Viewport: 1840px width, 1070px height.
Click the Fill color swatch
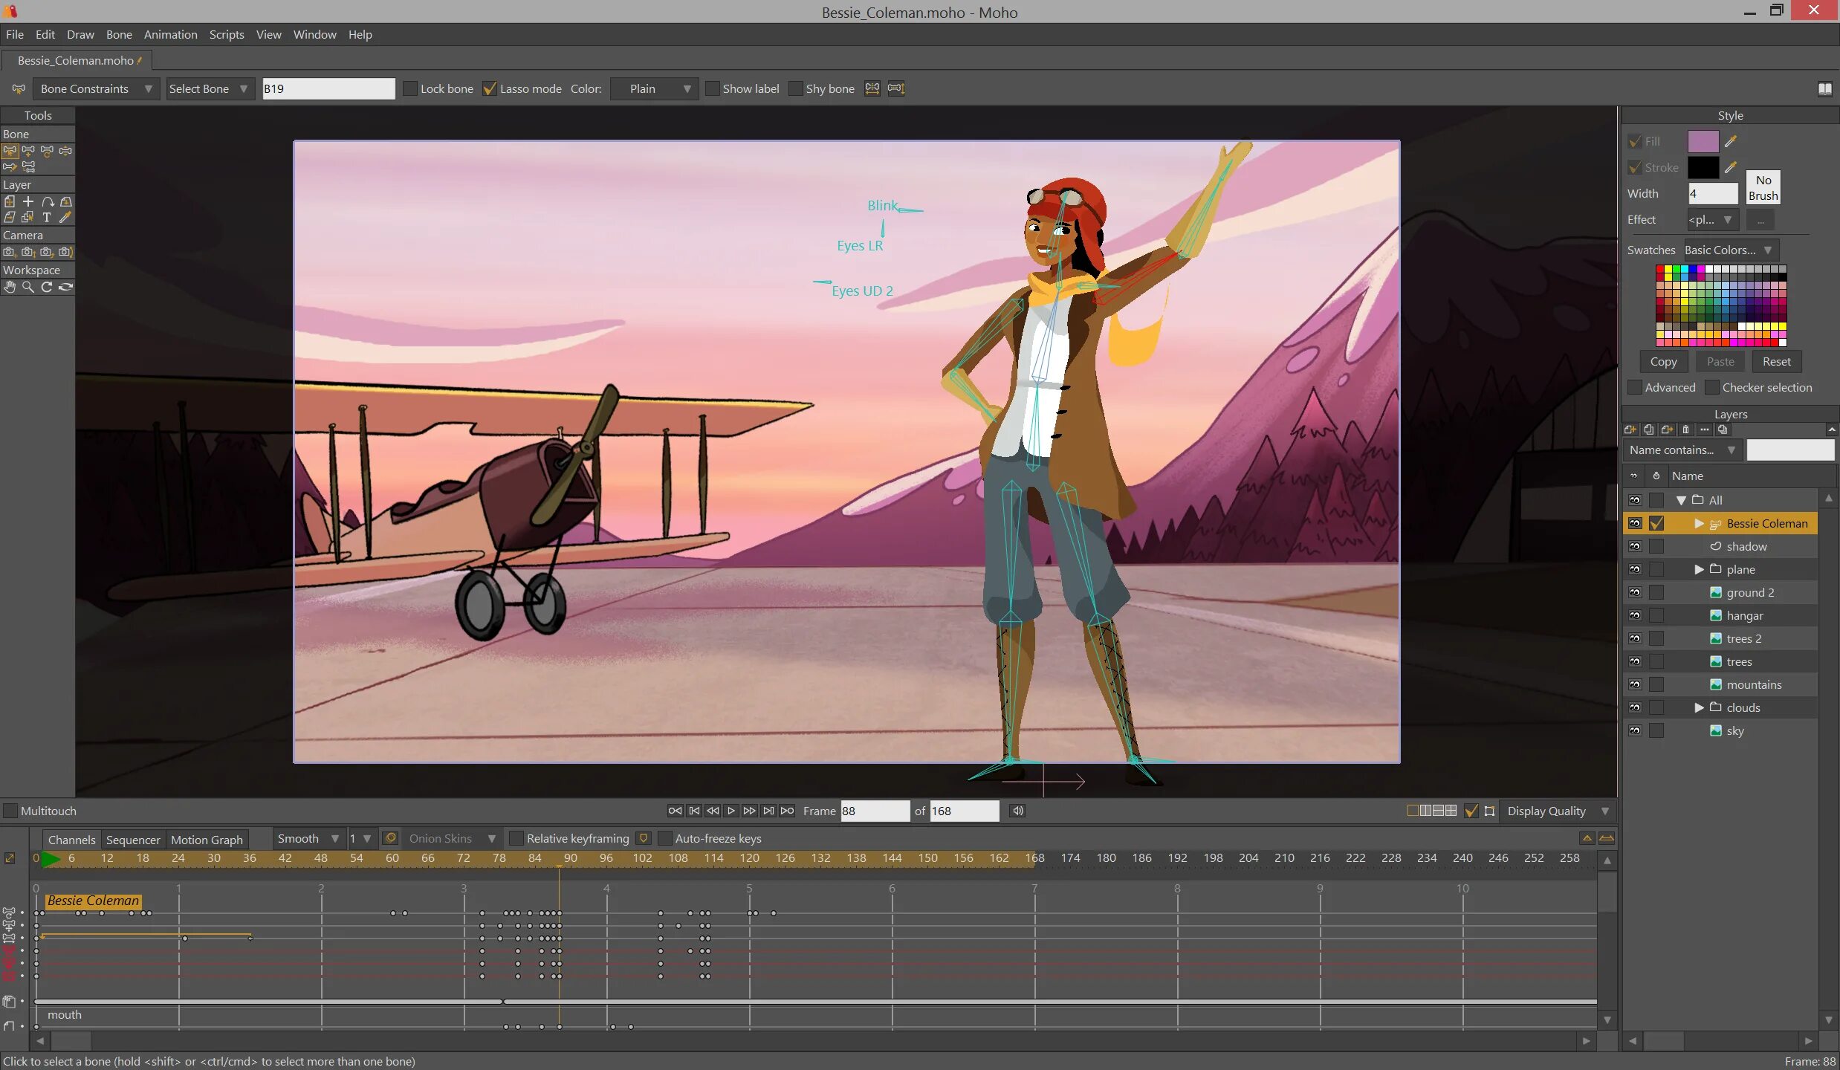tap(1703, 141)
